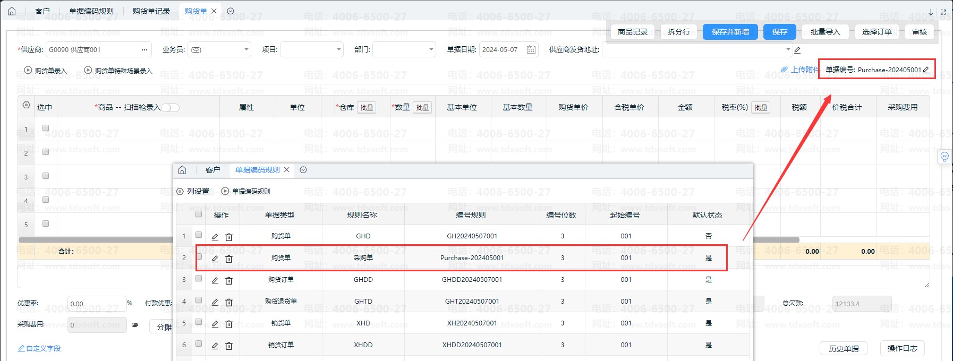Switch to the 客户 tab in main window
Image resolution: width=953 pixels, height=361 pixels.
tap(42, 11)
